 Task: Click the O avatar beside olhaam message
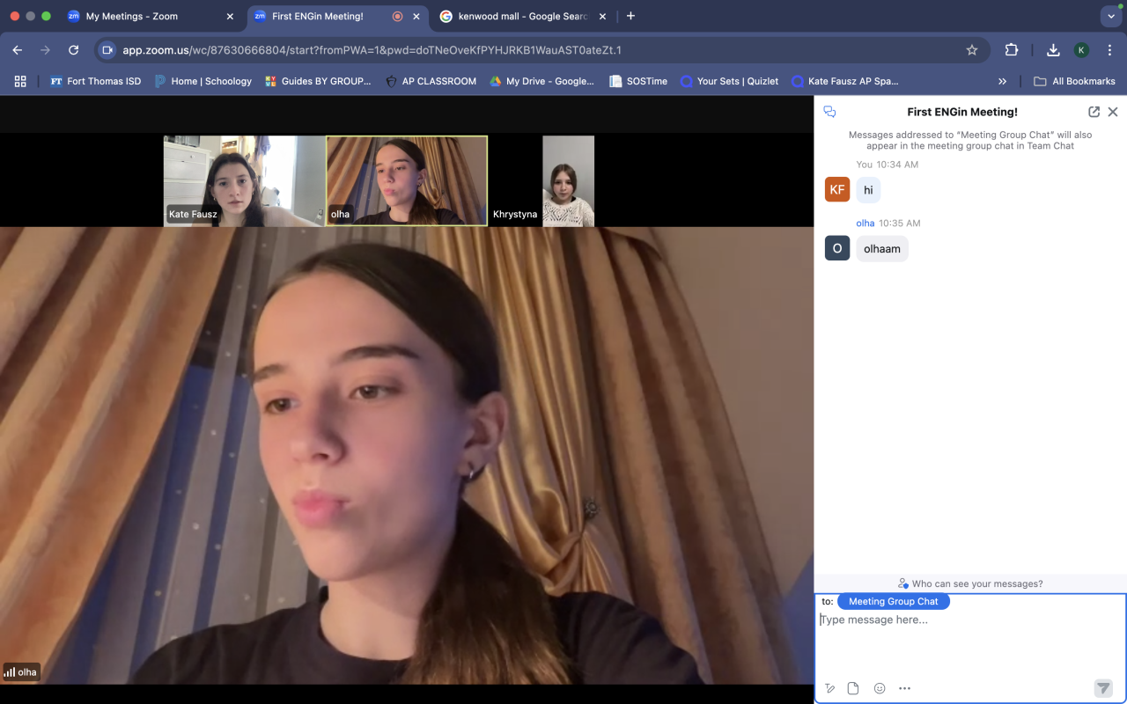coord(837,248)
